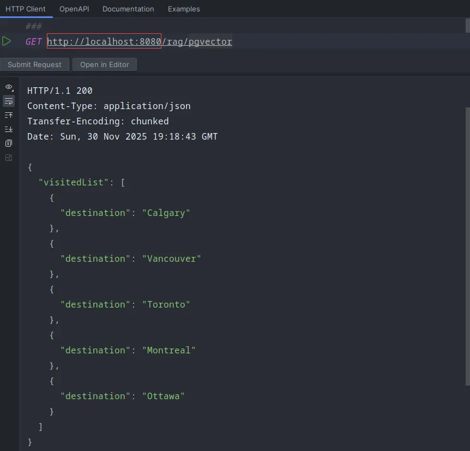Image resolution: width=470 pixels, height=451 pixels.
Task: Click the response pane's vertical scrollbar
Action: coord(467,245)
